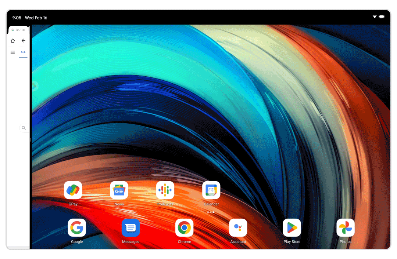Launch Google News app
Viewport: 397px width, 259px height.
pyautogui.click(x=119, y=190)
